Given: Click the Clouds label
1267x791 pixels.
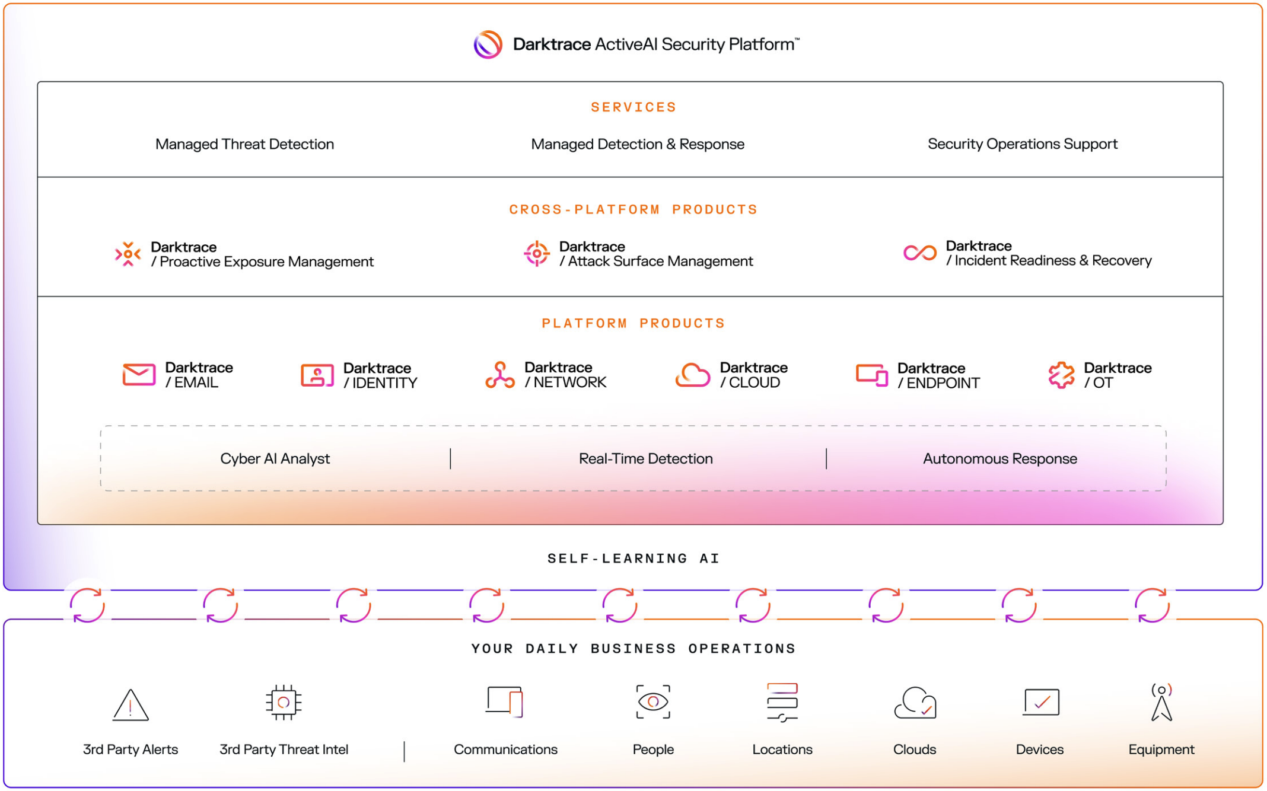Looking at the screenshot, I should click(x=915, y=749).
